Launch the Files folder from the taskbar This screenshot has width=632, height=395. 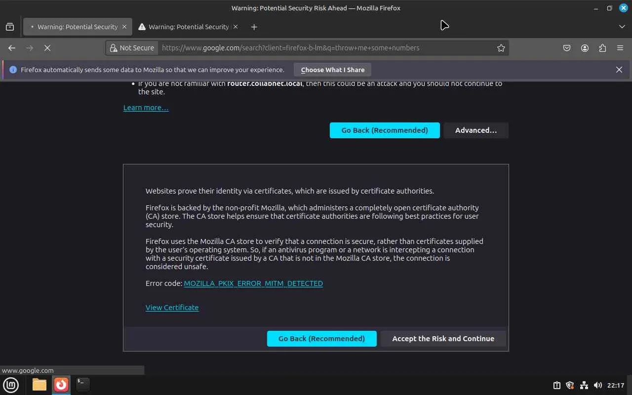[x=39, y=385]
